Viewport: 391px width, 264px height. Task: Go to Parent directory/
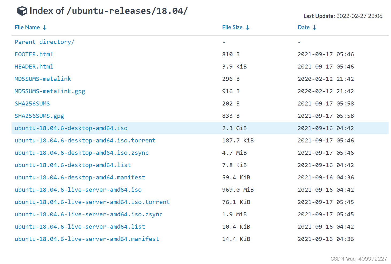pos(44,42)
